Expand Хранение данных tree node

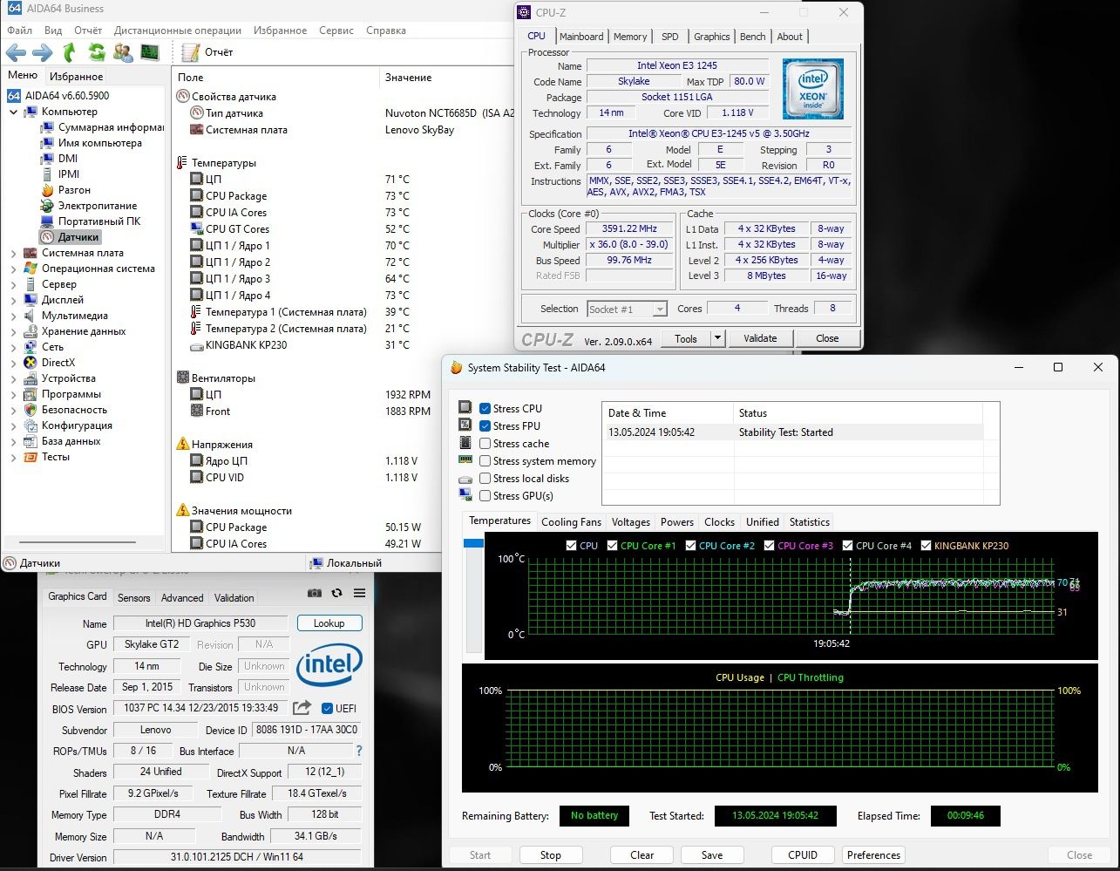(13, 331)
